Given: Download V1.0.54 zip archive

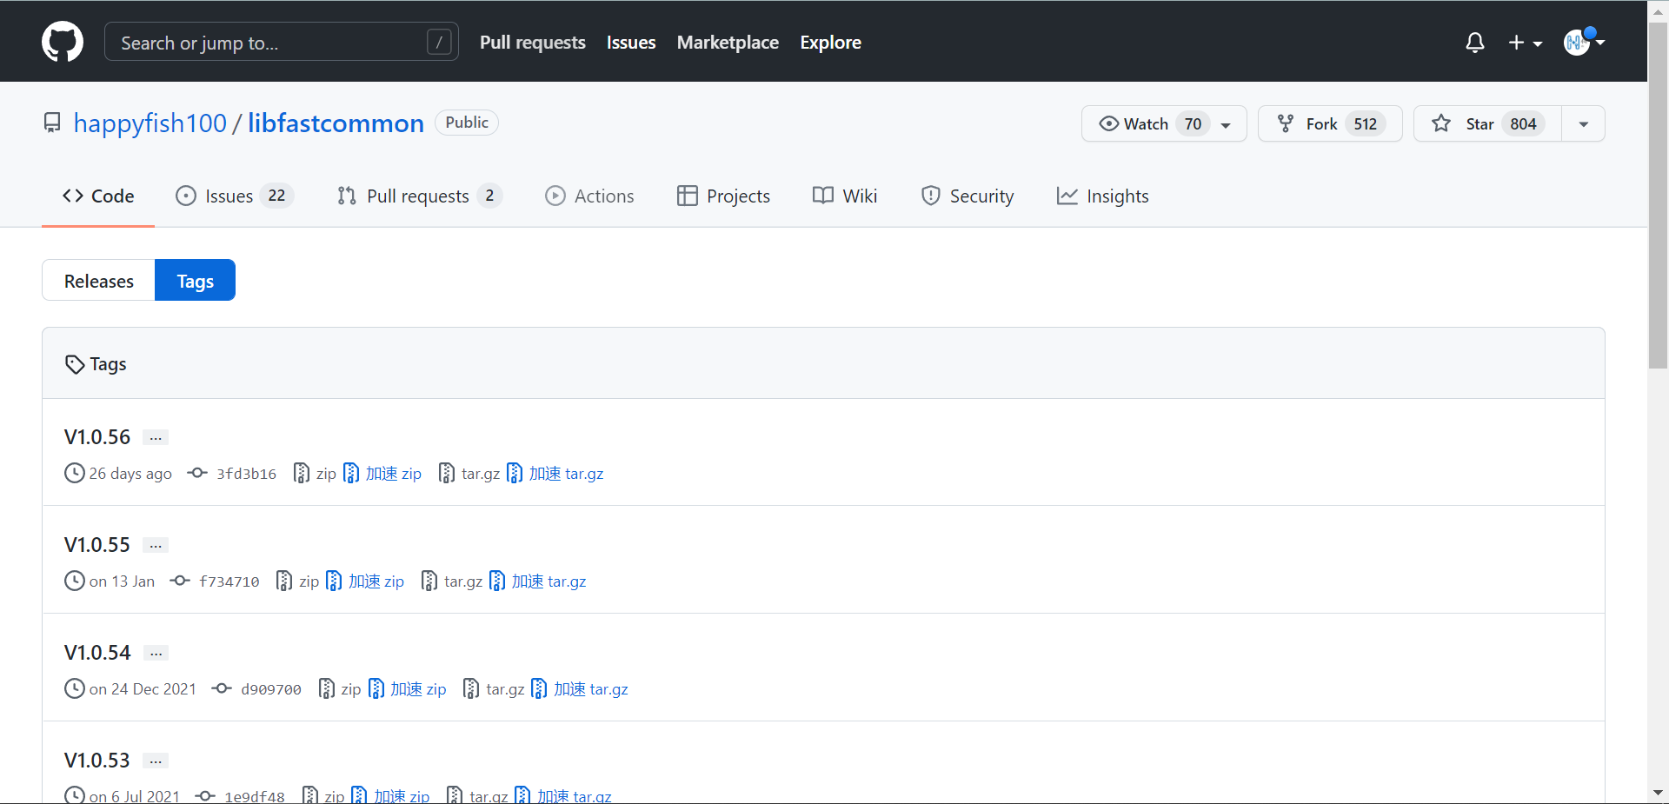Looking at the screenshot, I should (340, 688).
